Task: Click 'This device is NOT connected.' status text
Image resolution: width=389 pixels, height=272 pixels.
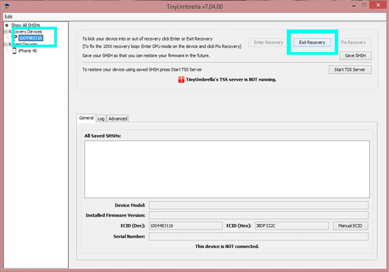Action: click(x=227, y=247)
